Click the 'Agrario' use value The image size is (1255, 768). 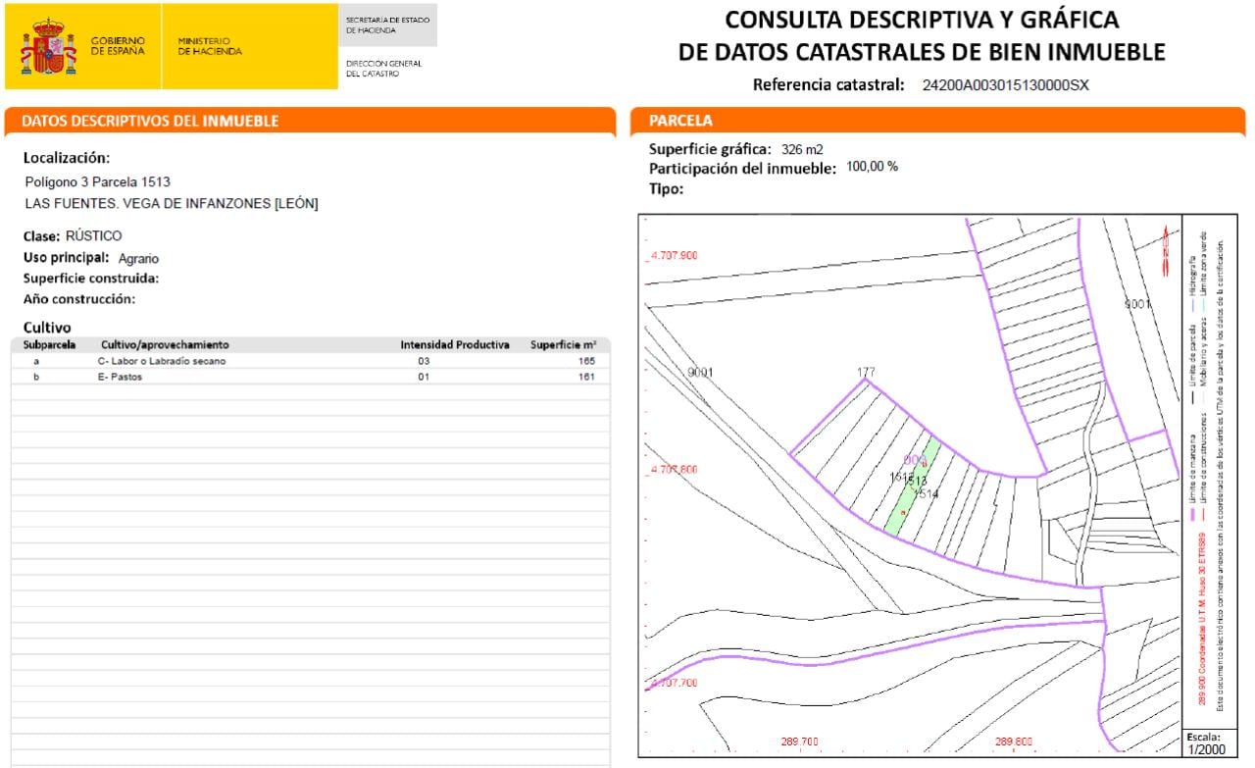click(x=138, y=259)
